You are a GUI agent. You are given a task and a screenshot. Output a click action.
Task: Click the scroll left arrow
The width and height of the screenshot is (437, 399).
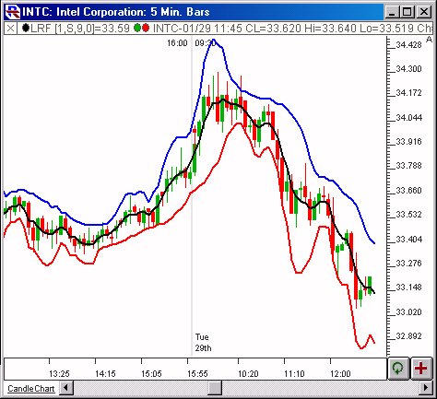pyautogui.click(x=66, y=388)
